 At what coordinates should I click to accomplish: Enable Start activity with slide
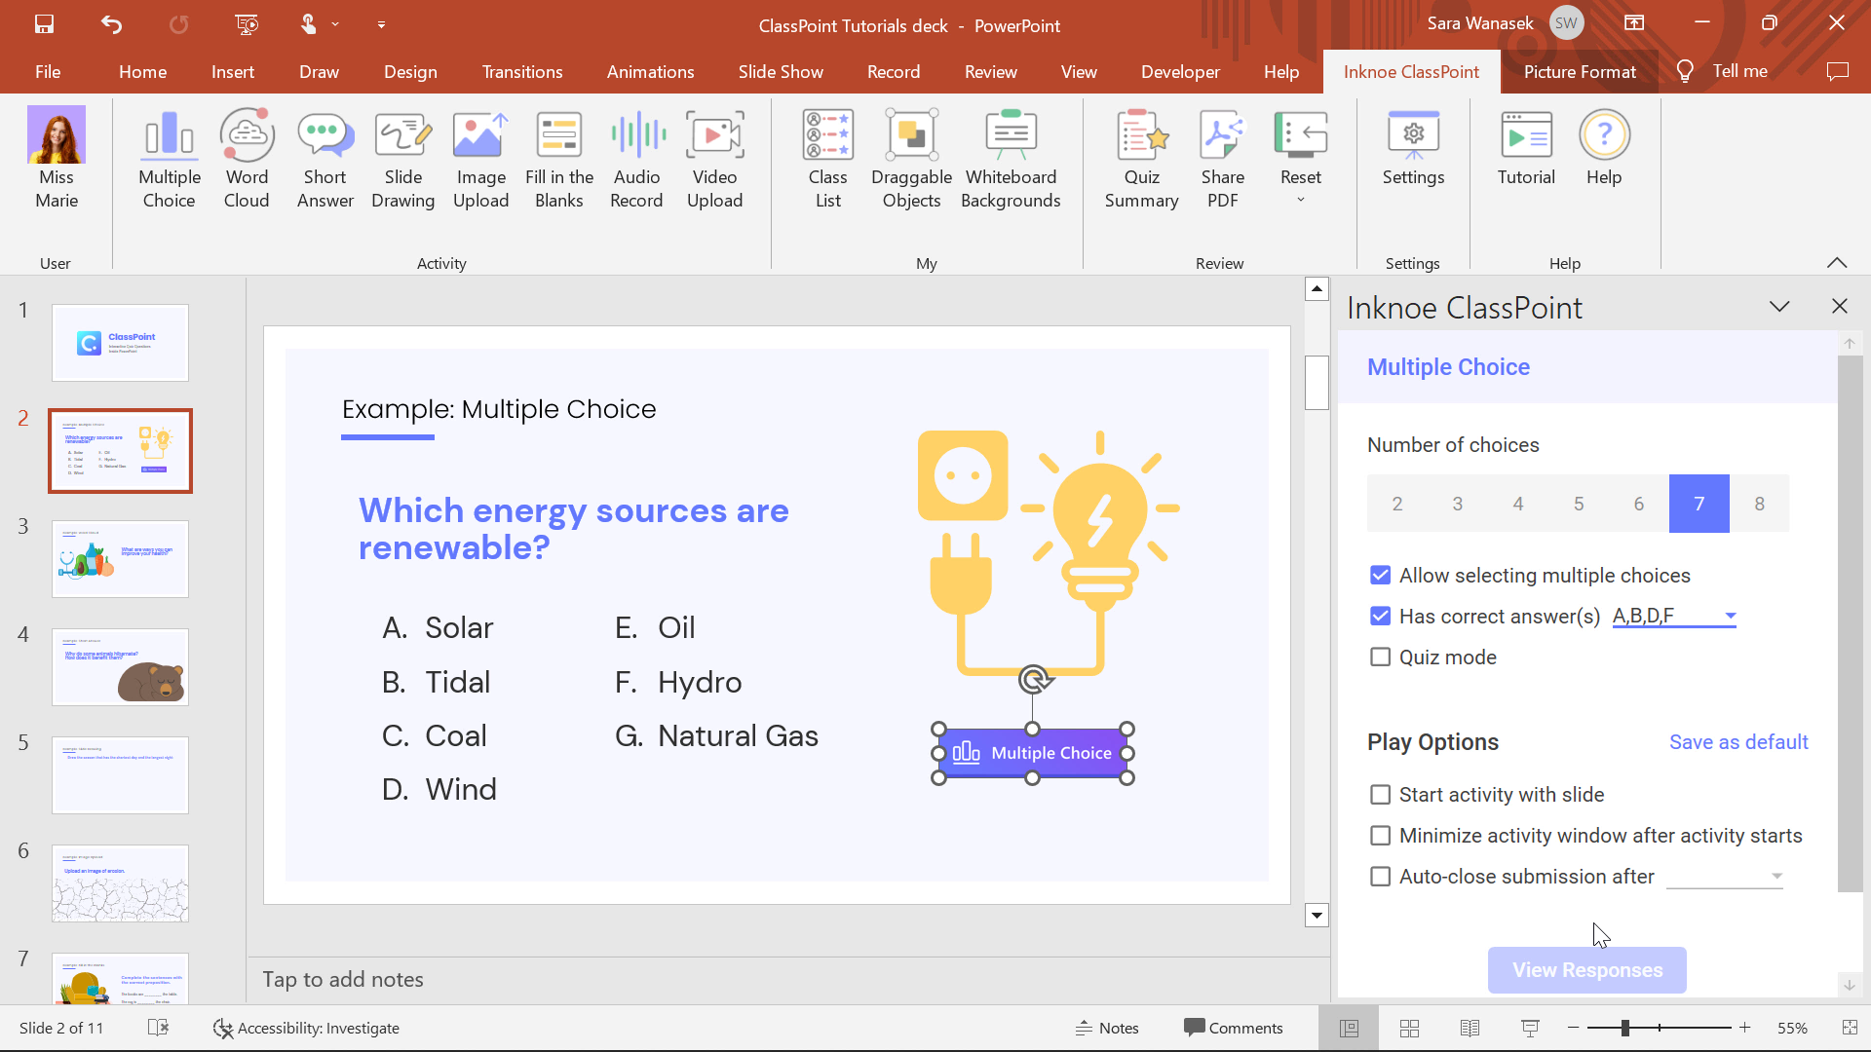point(1382,794)
